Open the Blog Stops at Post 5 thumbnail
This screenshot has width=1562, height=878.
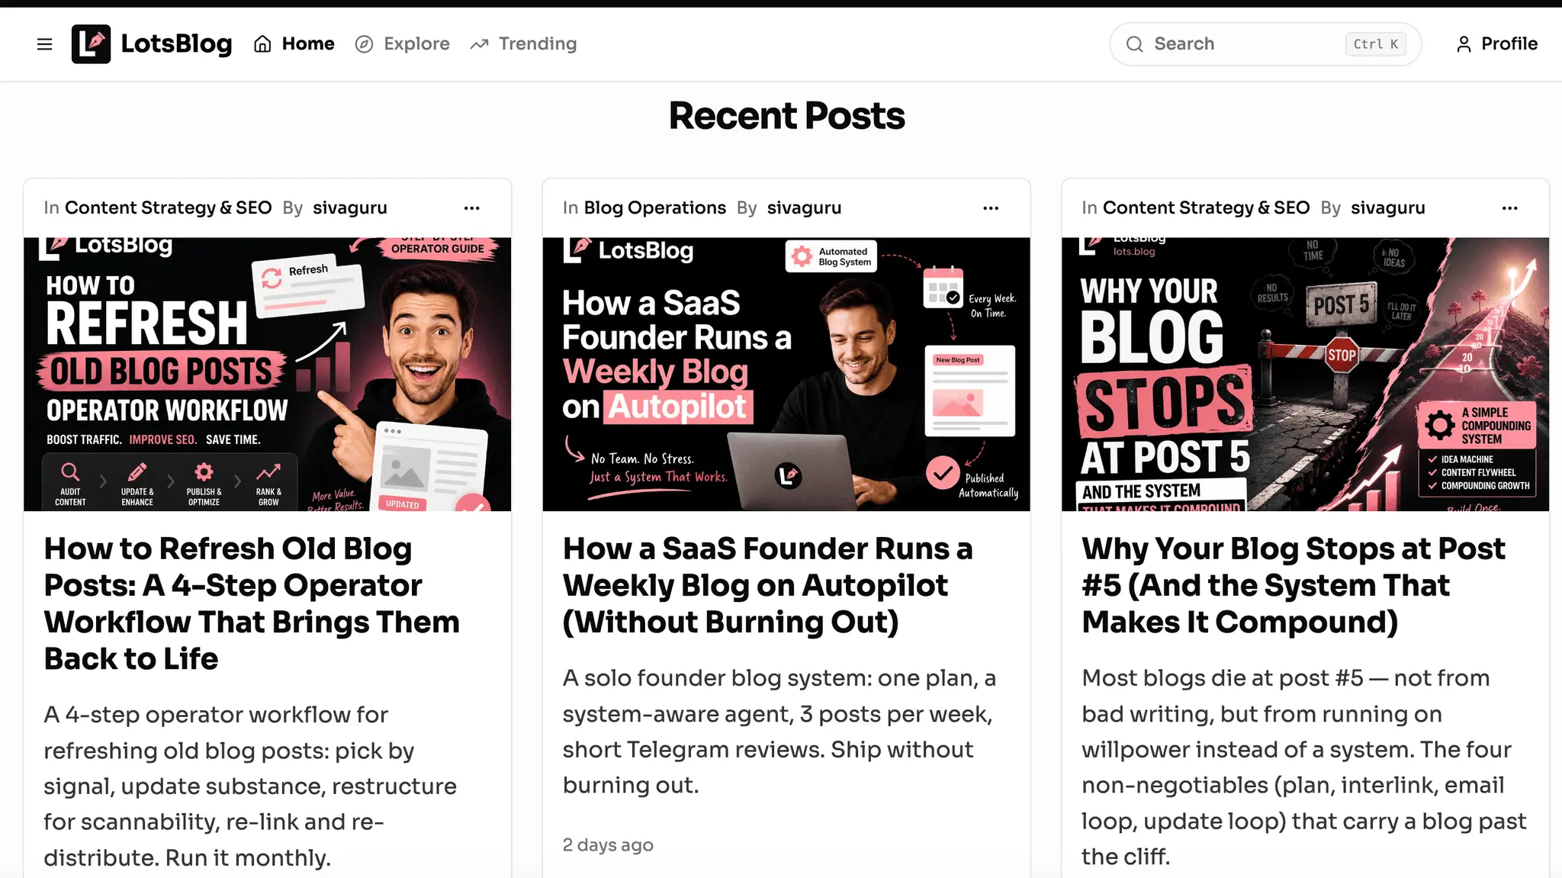[x=1306, y=374]
